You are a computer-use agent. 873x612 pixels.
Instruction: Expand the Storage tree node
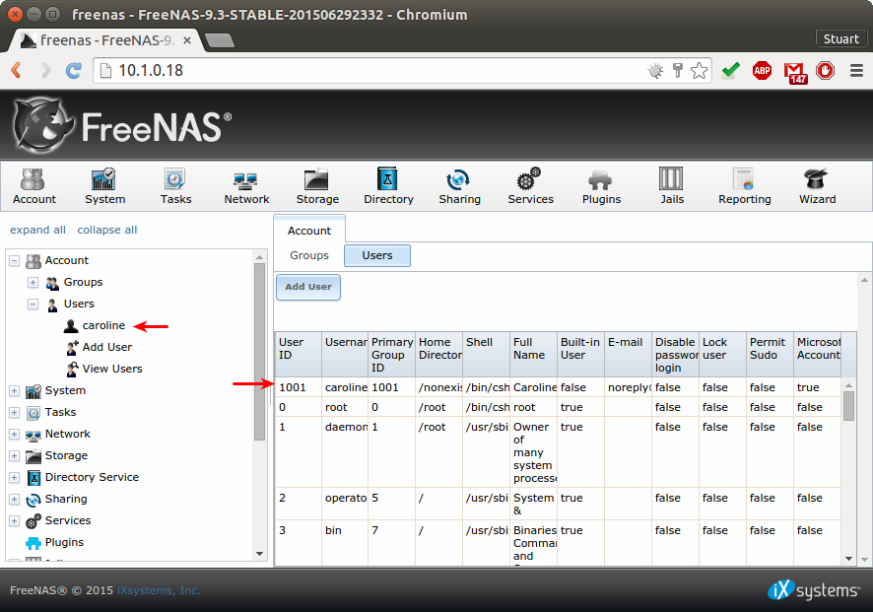click(x=15, y=456)
